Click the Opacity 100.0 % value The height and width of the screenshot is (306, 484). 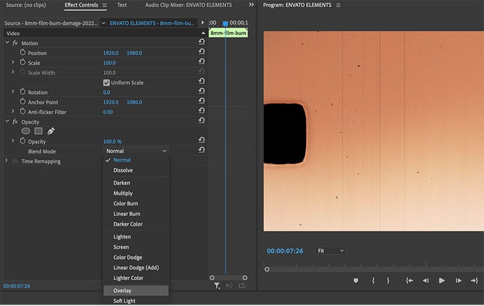[x=113, y=142]
